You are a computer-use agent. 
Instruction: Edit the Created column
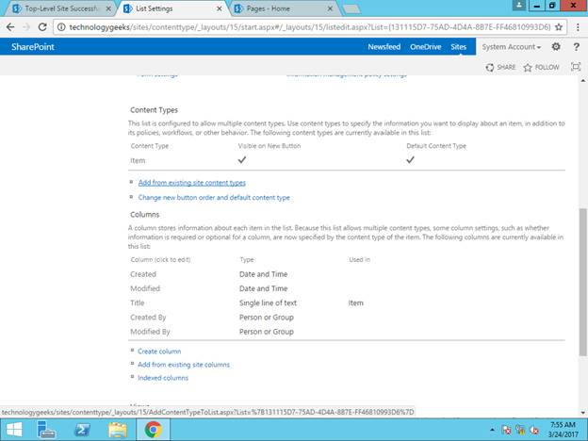[x=143, y=274]
